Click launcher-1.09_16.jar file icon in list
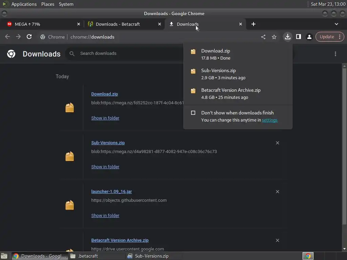347x260 pixels. [x=69, y=205]
